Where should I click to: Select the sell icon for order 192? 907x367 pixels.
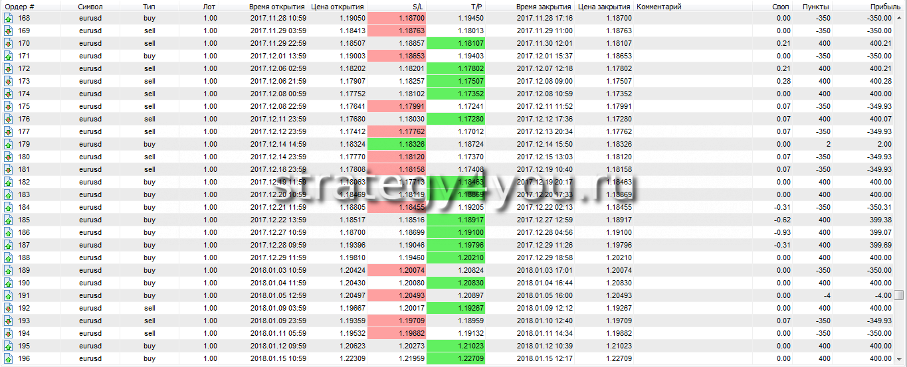[8, 308]
